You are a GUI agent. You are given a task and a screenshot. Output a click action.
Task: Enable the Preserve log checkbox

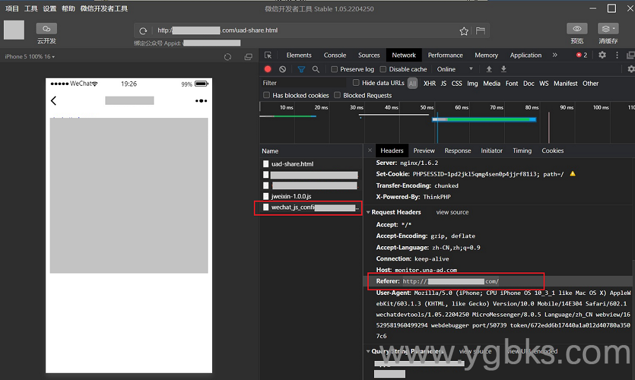click(335, 69)
